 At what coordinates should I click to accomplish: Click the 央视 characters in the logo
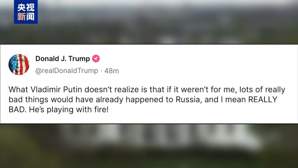click(26, 8)
